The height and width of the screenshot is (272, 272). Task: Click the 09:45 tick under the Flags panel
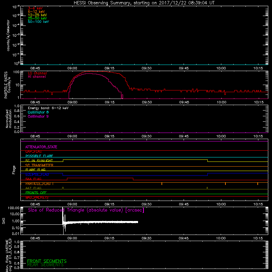click(x=184, y=204)
